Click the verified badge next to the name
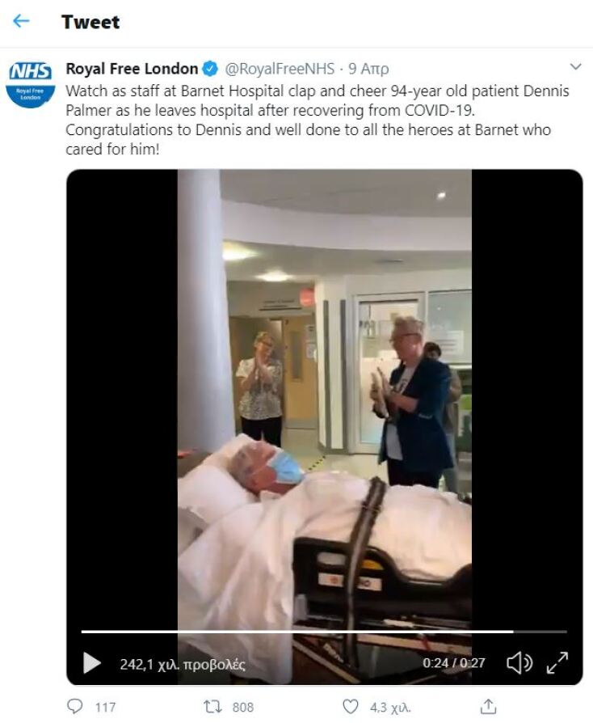Screen dimensions: 593x723 coord(210,70)
